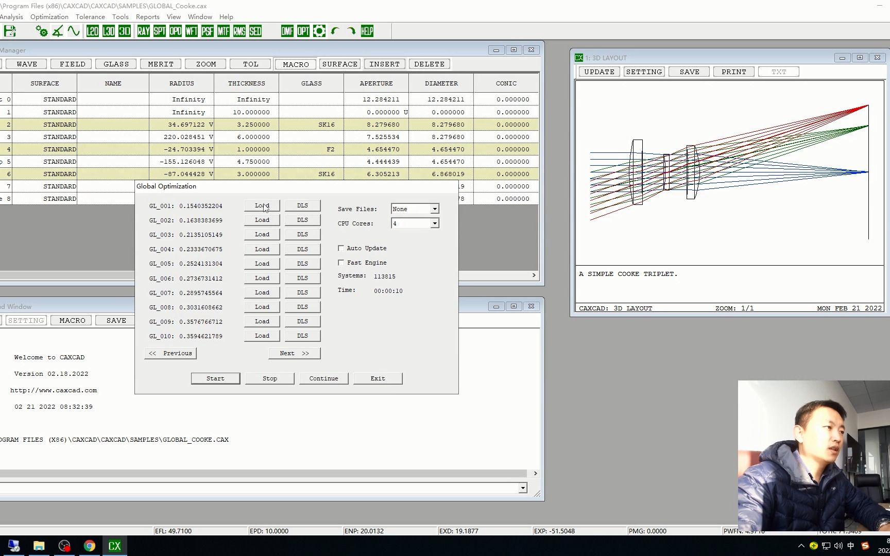Image resolution: width=890 pixels, height=556 pixels.
Task: Click the OPD analysis icon
Action: point(176,31)
